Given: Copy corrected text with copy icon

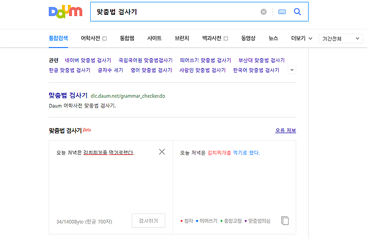Looking at the screenshot, I should point(285,221).
